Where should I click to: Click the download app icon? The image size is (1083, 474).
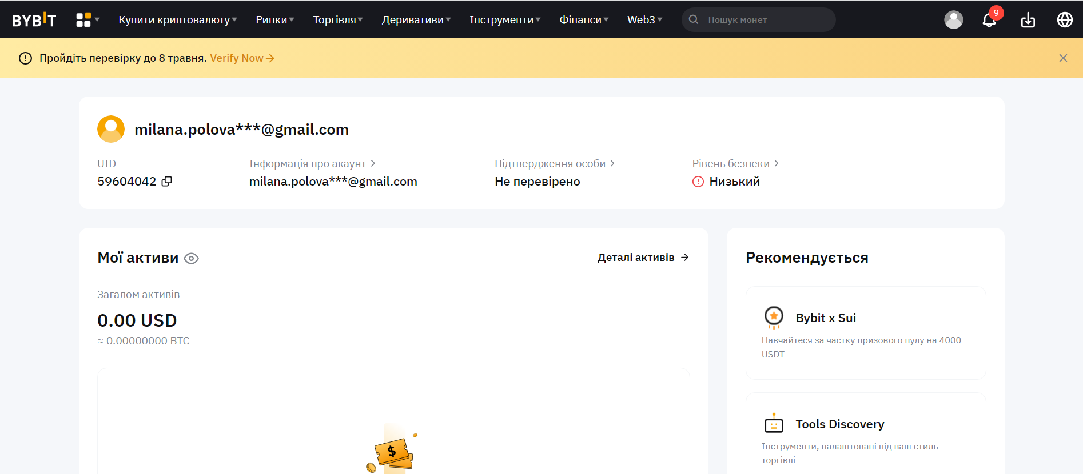click(1028, 20)
